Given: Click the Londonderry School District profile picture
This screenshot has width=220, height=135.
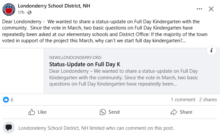Looking at the screenshot, I should click(9, 9).
